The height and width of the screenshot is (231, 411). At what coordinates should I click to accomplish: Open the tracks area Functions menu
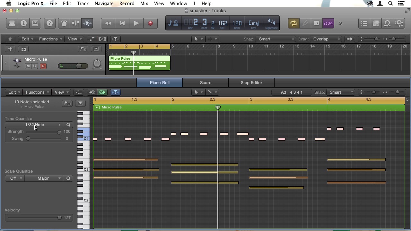pos(50,39)
